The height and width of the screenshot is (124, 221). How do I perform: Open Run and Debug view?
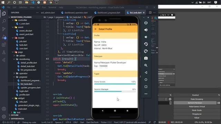pyautogui.click(x=4, y=37)
